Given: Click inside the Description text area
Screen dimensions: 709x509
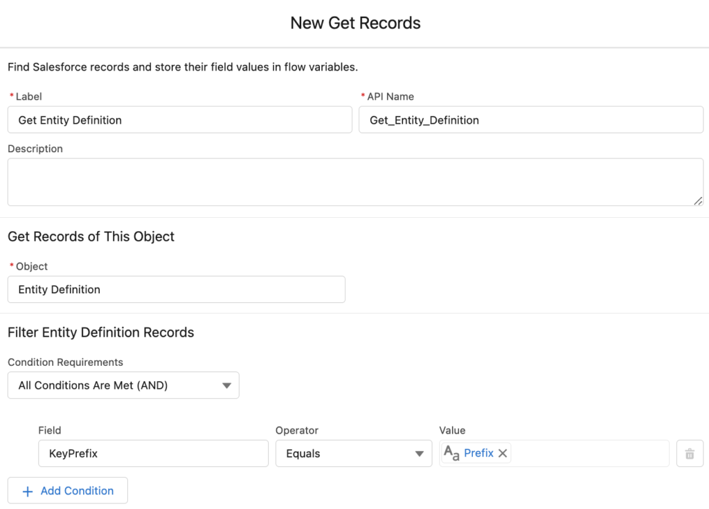Looking at the screenshot, I should (354, 181).
